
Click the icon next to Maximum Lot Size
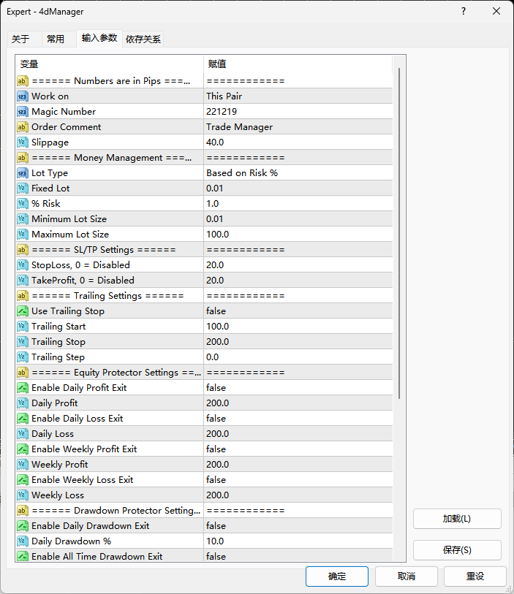(x=23, y=235)
